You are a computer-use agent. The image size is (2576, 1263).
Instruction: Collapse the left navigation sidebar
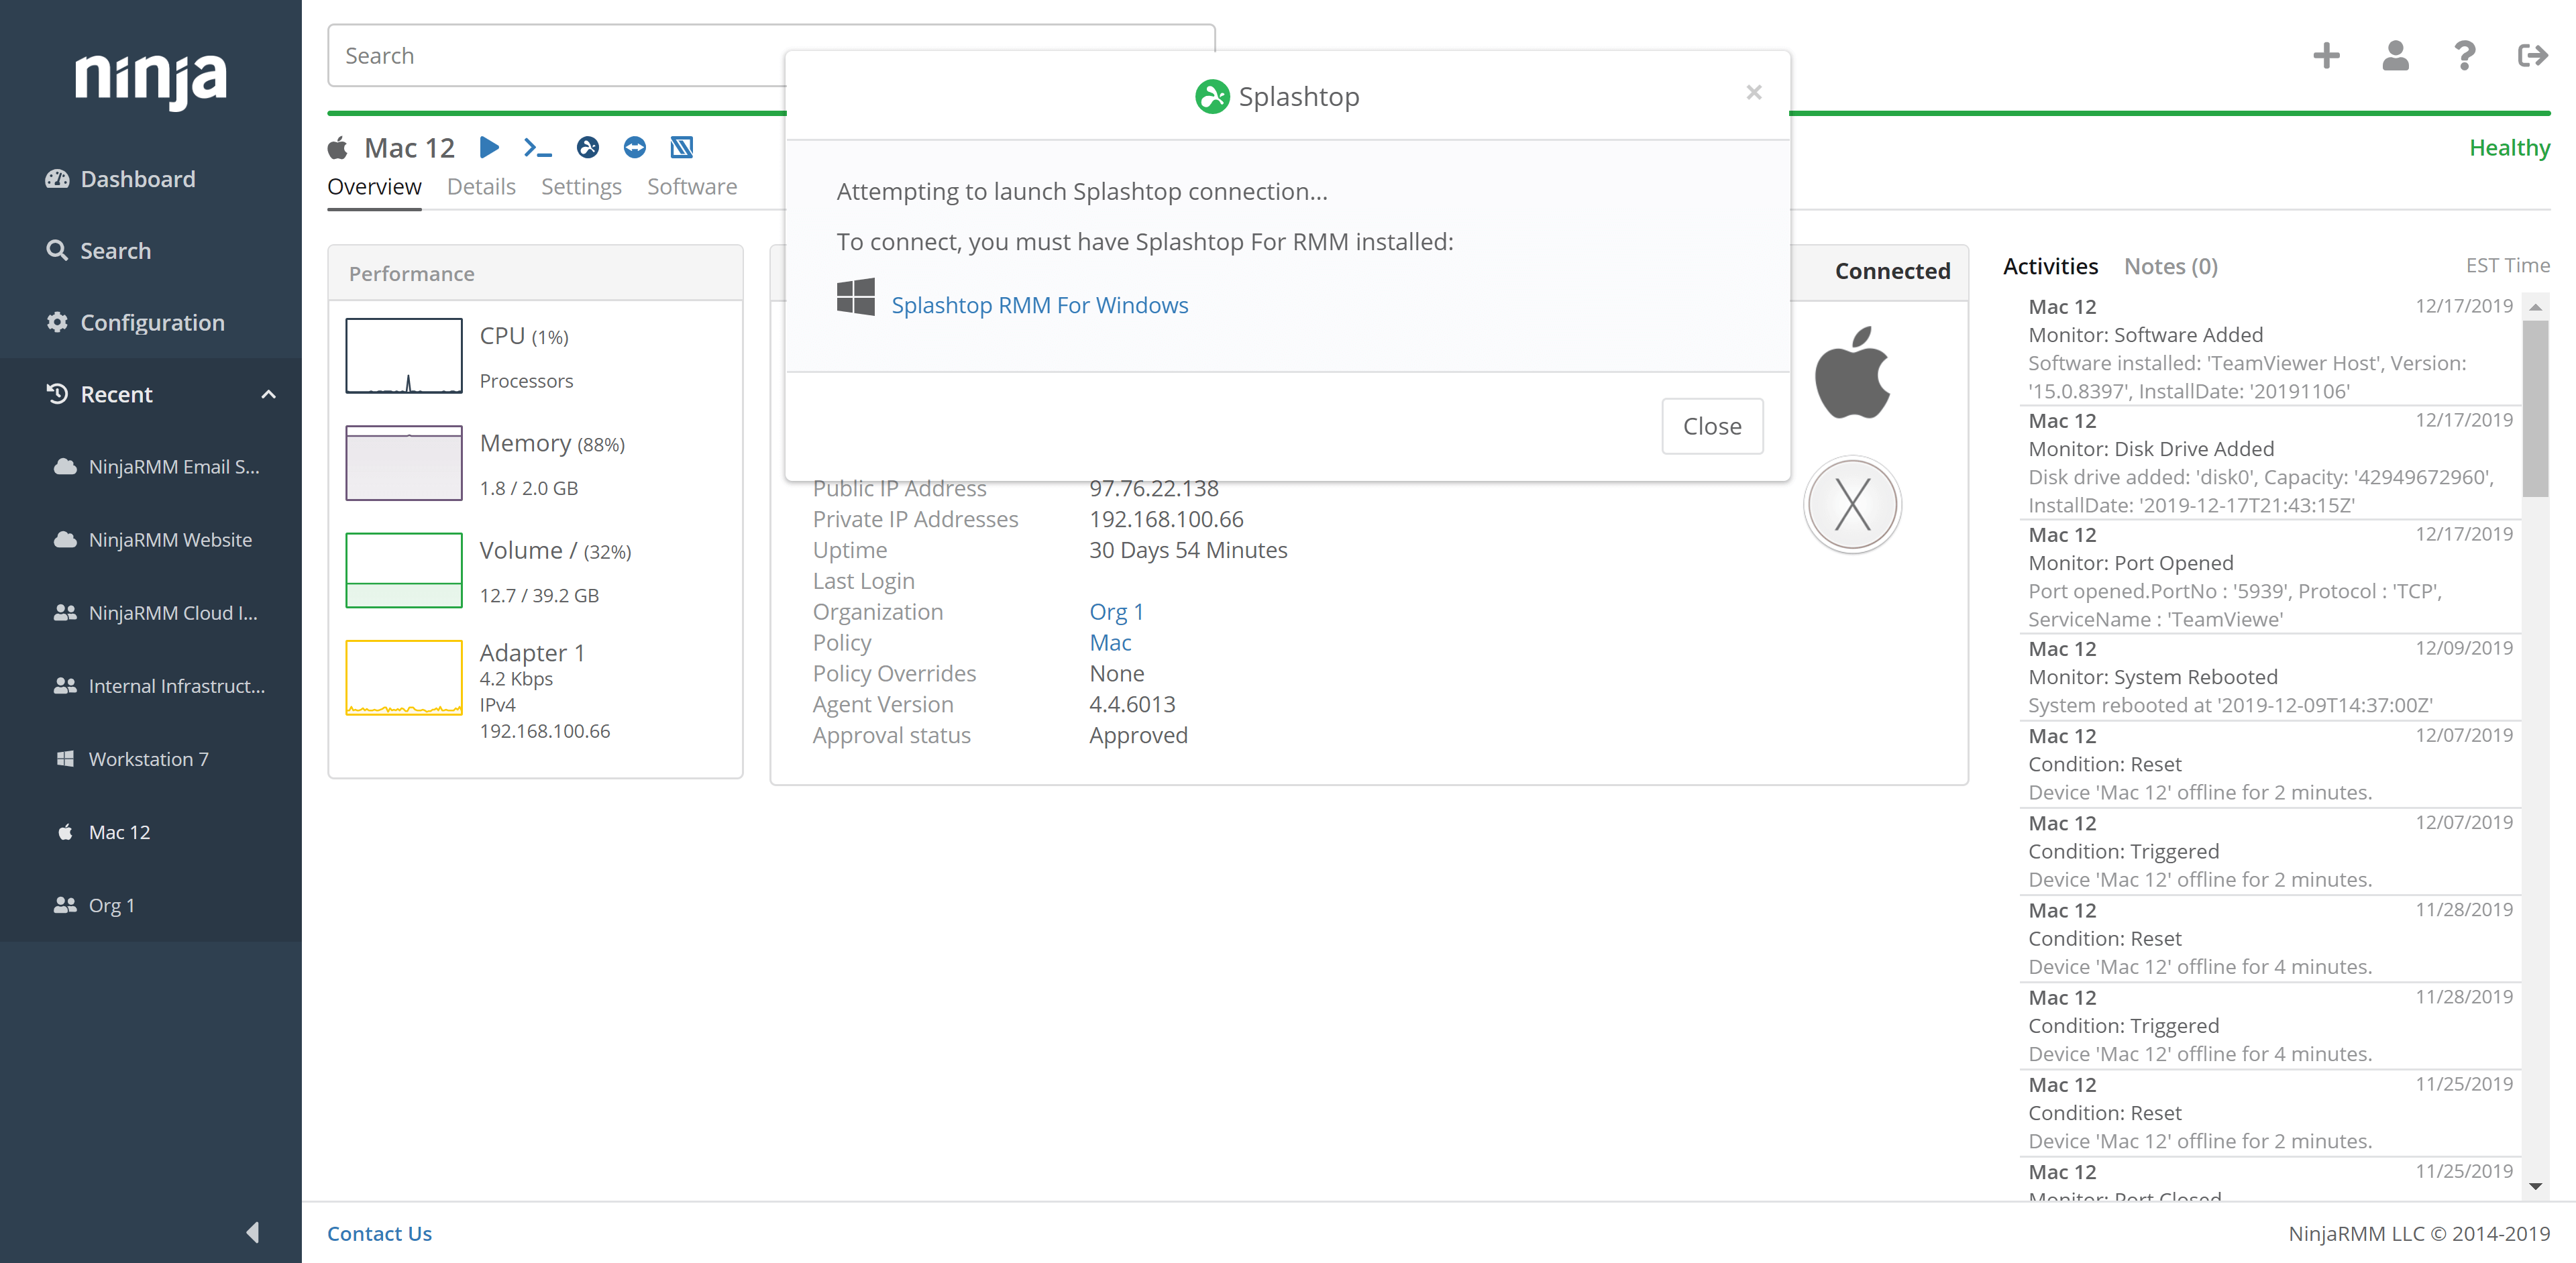click(252, 1233)
